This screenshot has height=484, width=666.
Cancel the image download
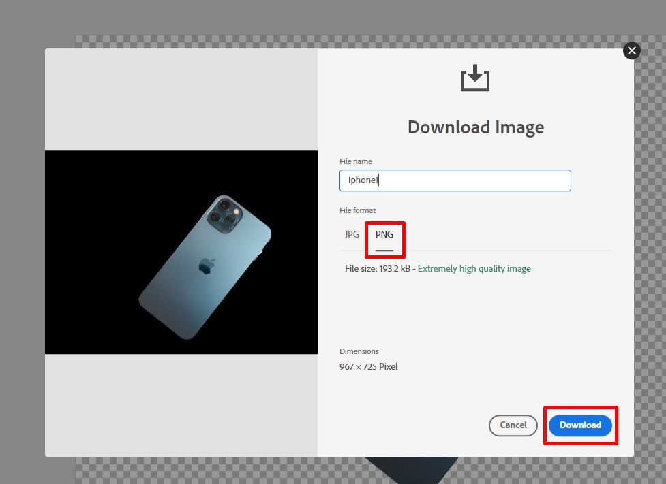pyautogui.click(x=513, y=425)
